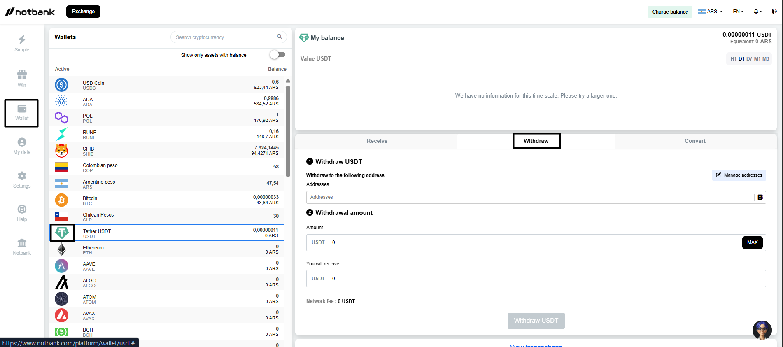Screen dimensions: 783x347
Task: Open the EN language dropdown
Action: pos(738,12)
